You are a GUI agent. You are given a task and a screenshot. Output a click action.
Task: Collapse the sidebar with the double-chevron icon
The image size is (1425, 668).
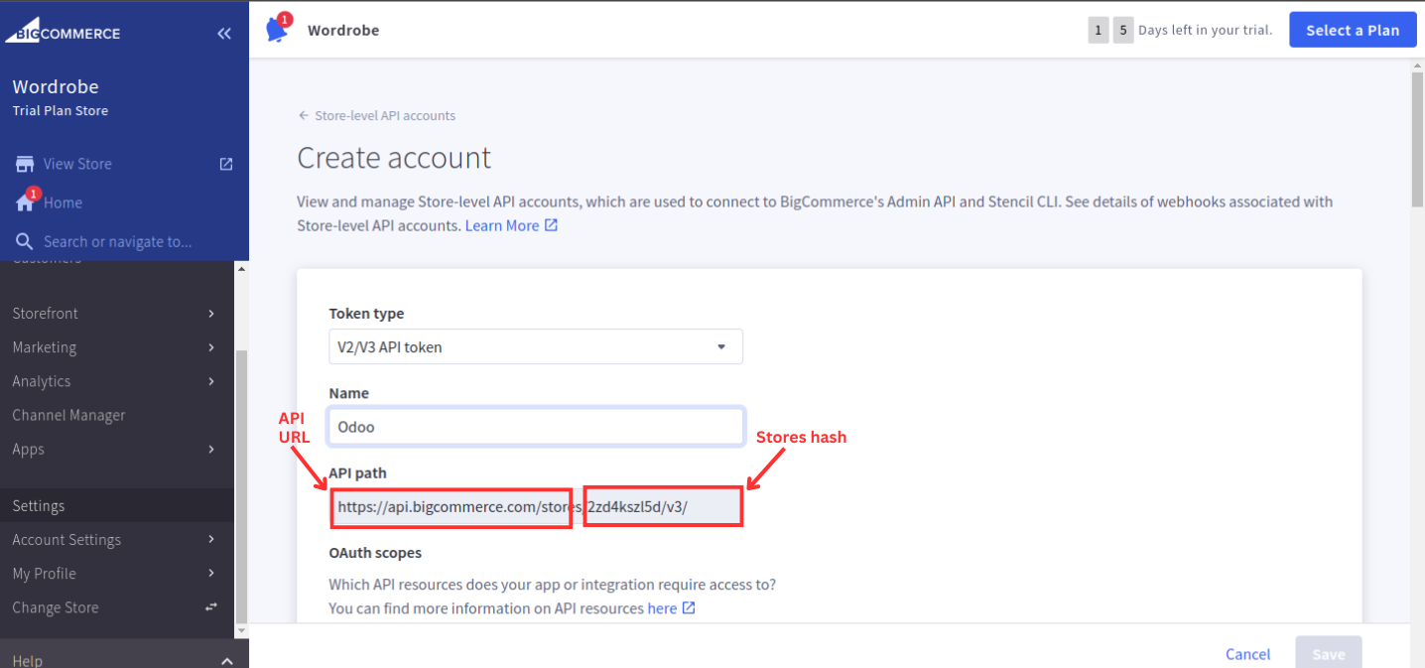224,34
